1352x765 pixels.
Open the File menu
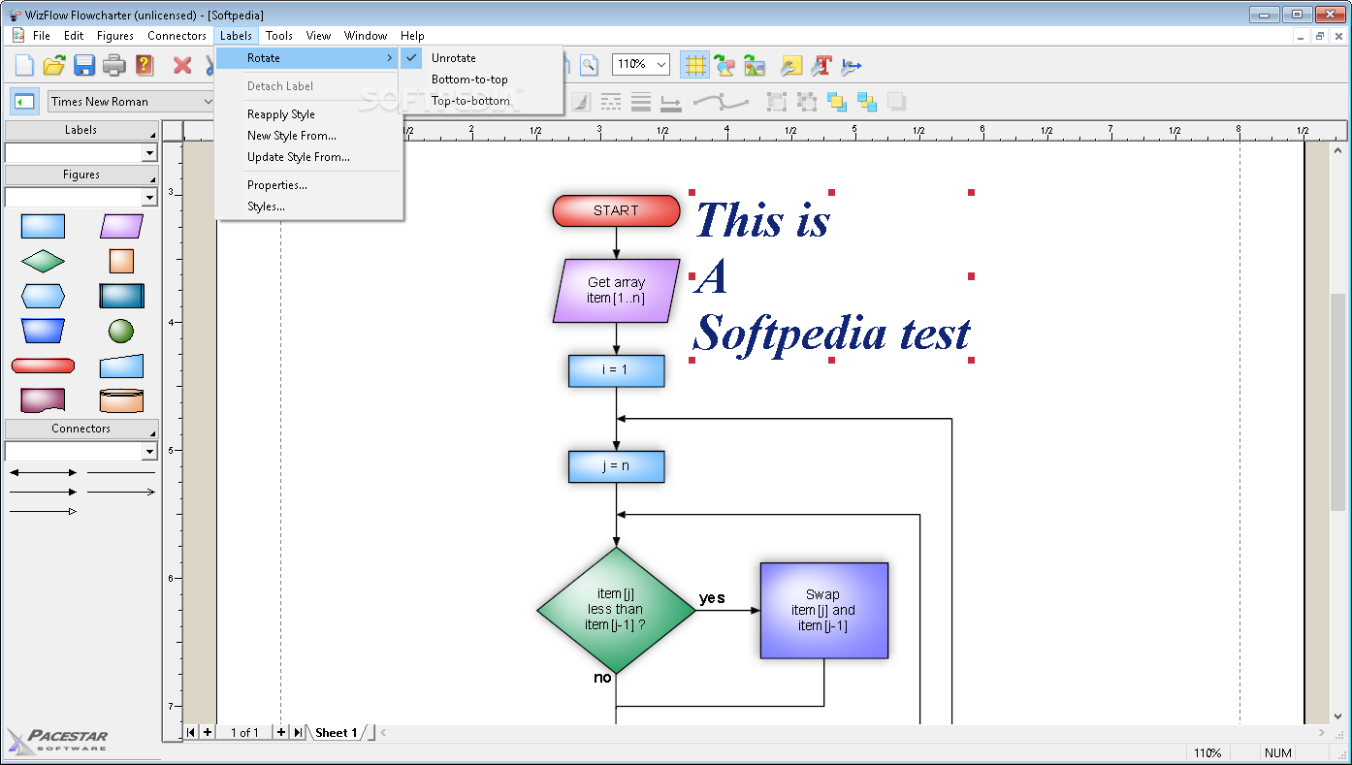click(41, 36)
